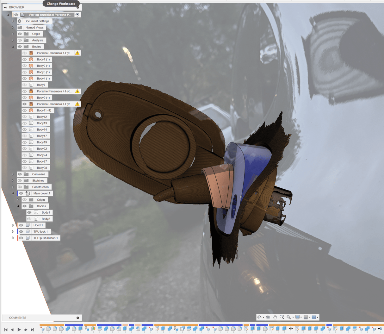
Task: Click the Look At camera icon
Action: [268, 317]
